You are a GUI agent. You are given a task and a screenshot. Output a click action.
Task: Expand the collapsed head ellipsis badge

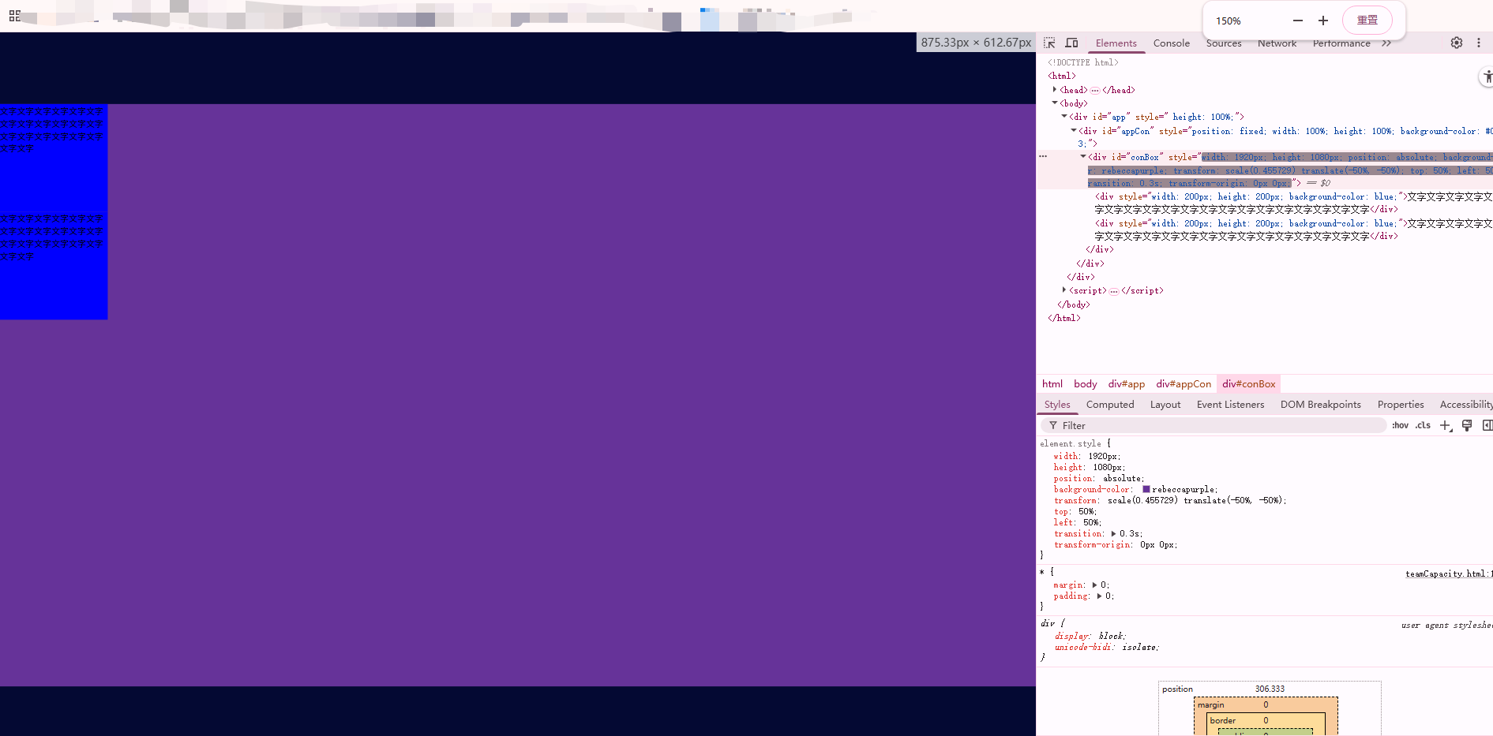[1095, 91]
